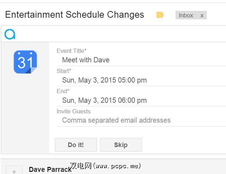226x174 pixels.
Task: Click the Event Title* label
Action: 71,51
